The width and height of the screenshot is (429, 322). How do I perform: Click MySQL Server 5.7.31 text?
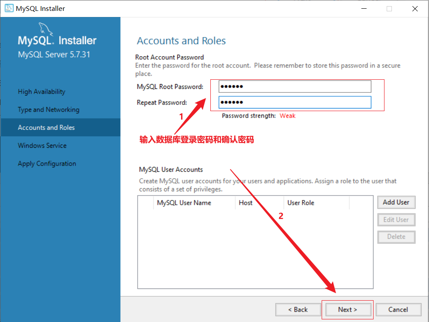tap(54, 54)
